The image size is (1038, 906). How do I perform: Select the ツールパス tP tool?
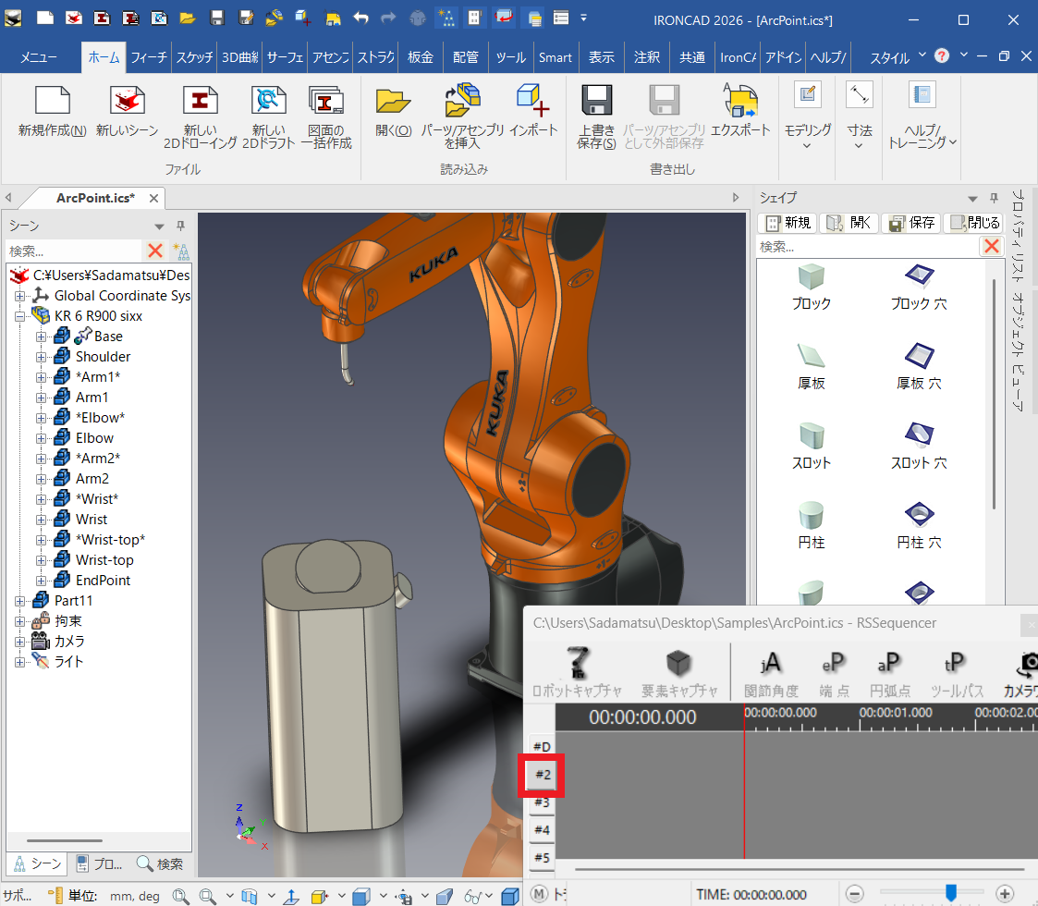point(956,673)
